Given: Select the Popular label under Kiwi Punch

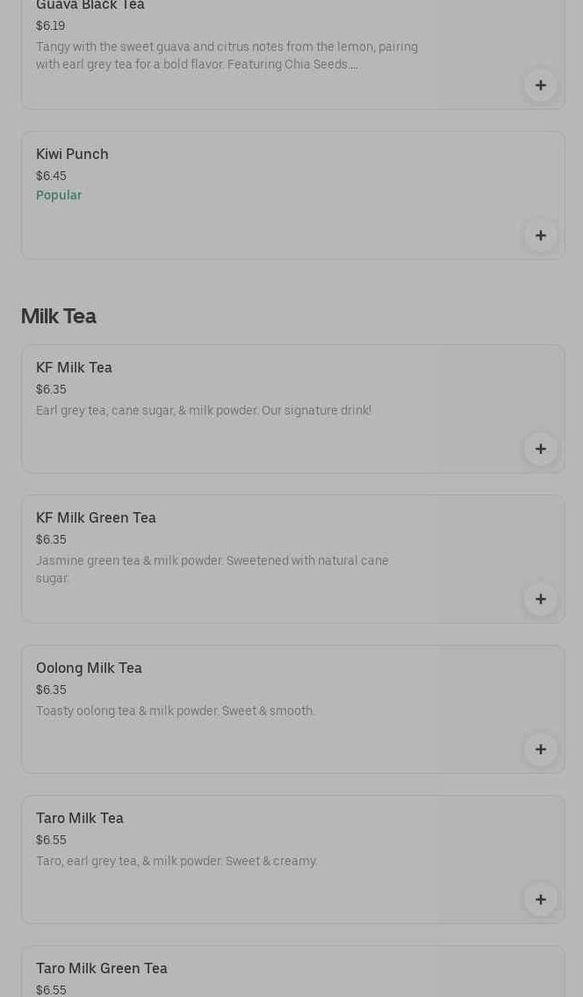Looking at the screenshot, I should (59, 195).
